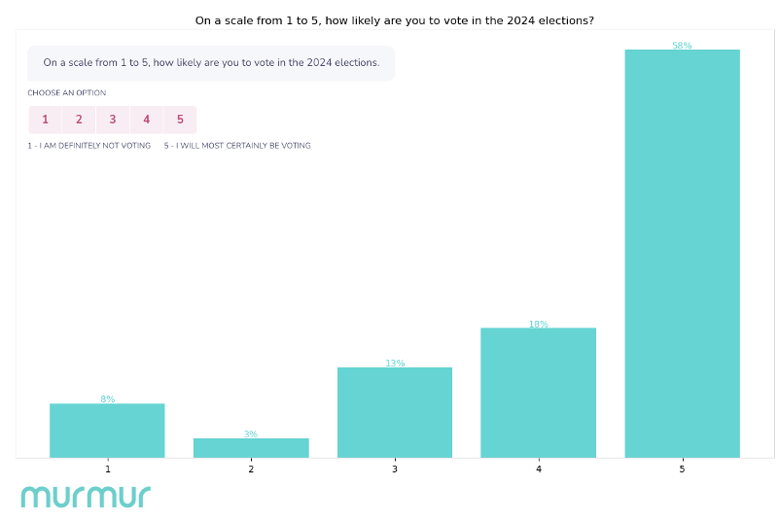Click x-axis label 5
Viewport: 779px width, 521px height.
(x=682, y=469)
